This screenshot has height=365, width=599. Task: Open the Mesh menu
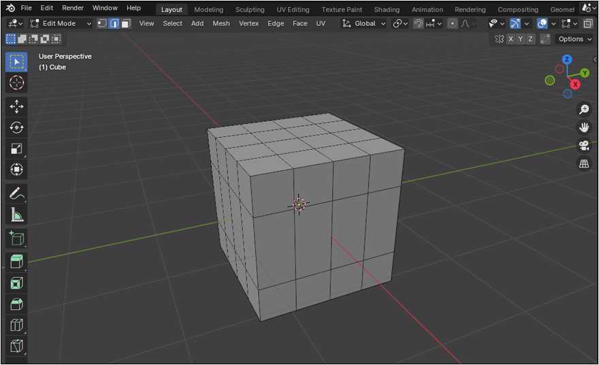coord(221,23)
